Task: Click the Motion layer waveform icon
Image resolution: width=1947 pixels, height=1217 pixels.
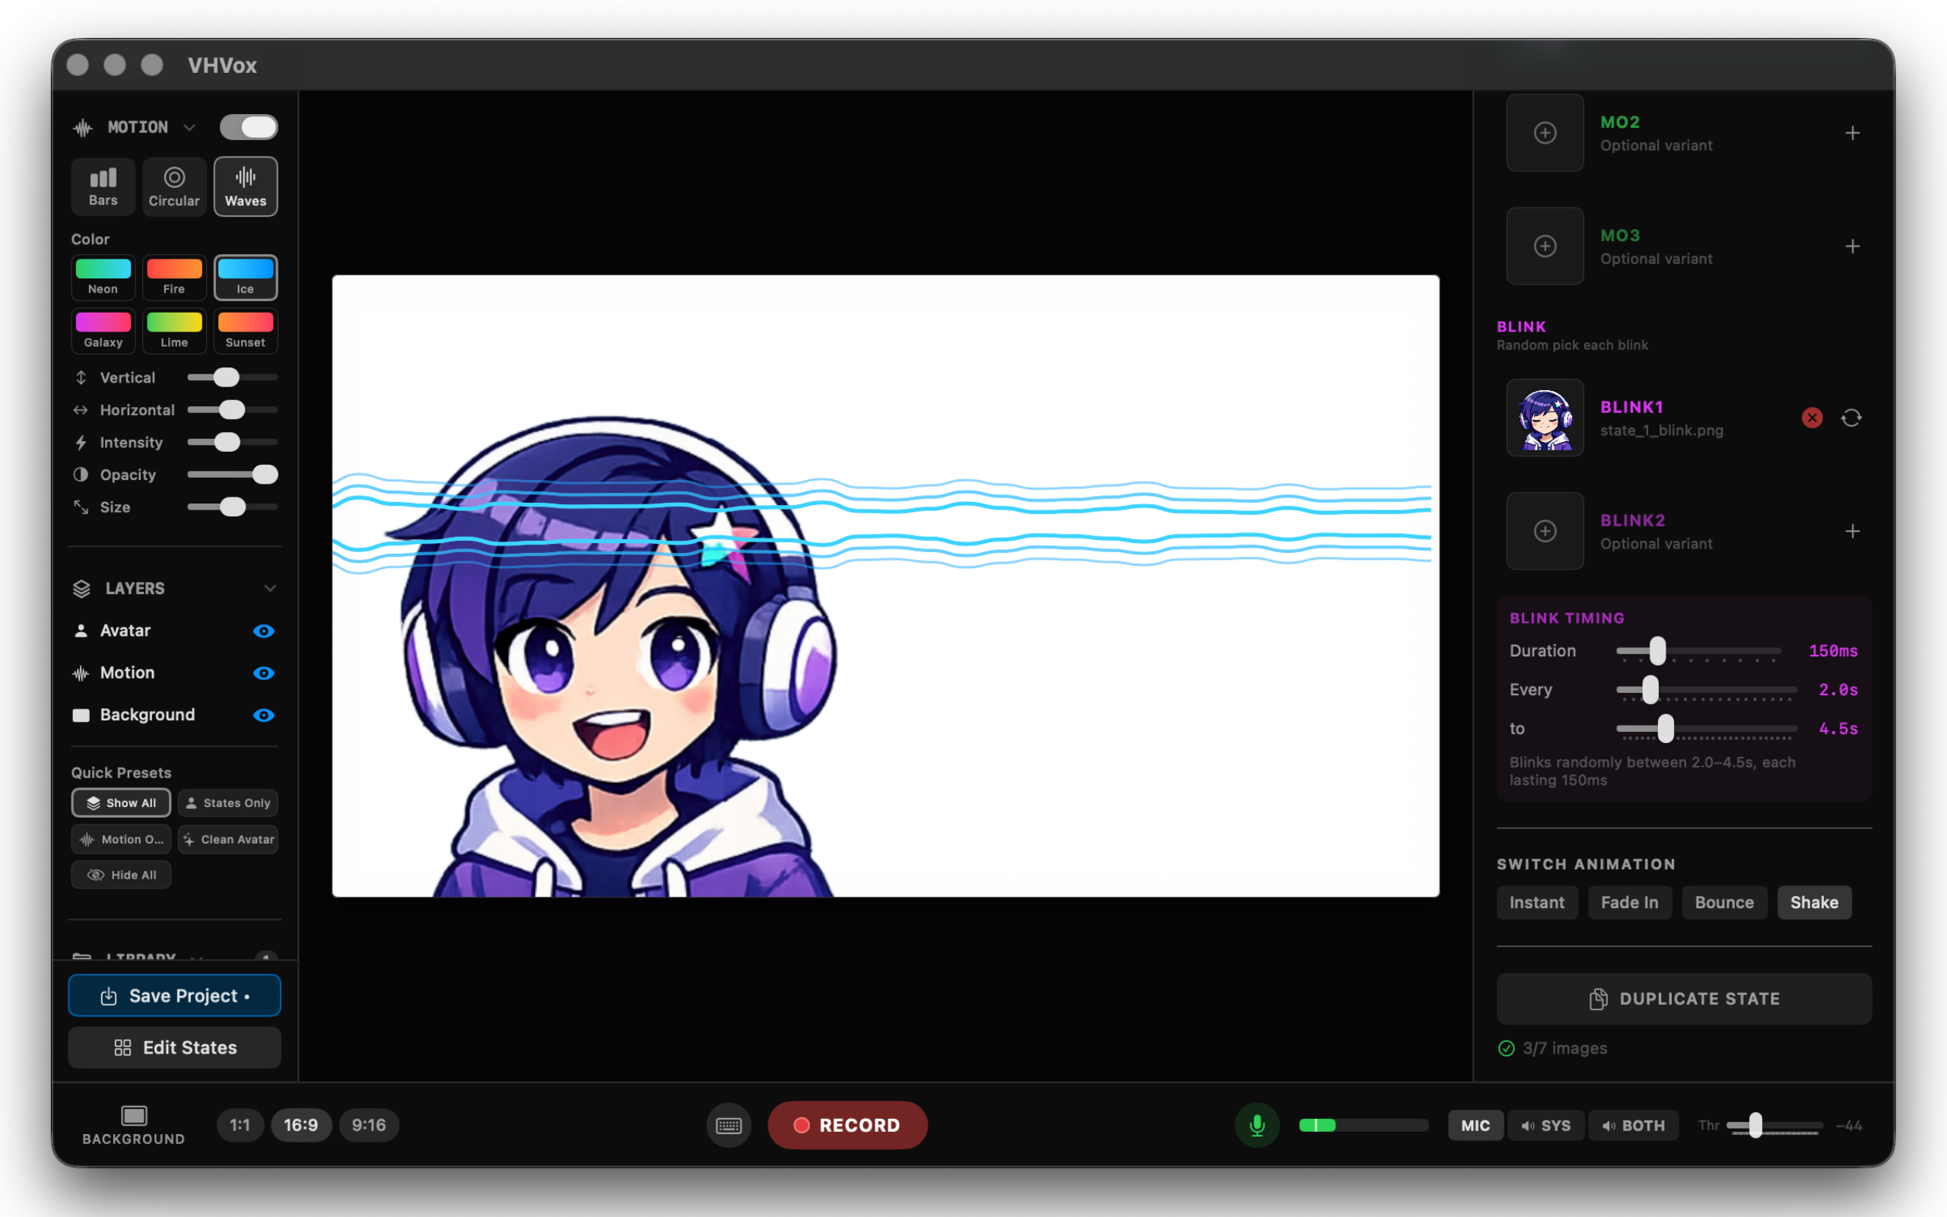Action: (81, 673)
